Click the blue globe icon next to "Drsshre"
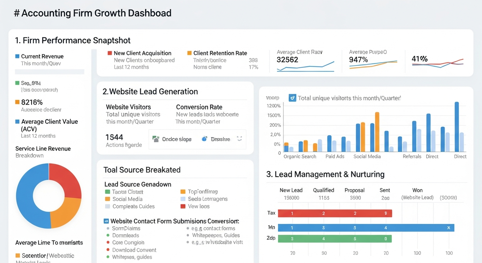 click(x=204, y=139)
